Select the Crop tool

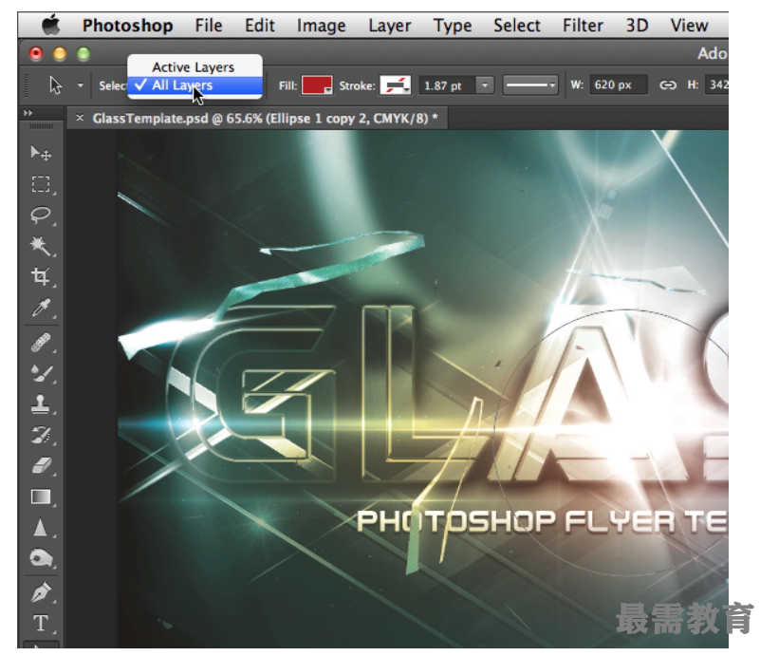41,277
